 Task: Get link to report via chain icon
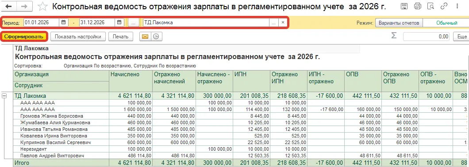444,6
